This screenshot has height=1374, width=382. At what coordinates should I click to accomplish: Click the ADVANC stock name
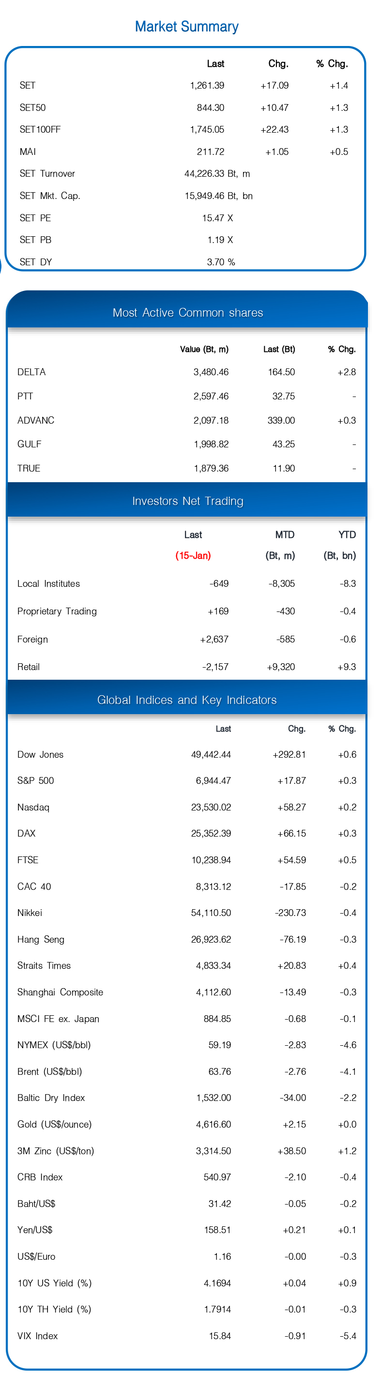point(36,420)
